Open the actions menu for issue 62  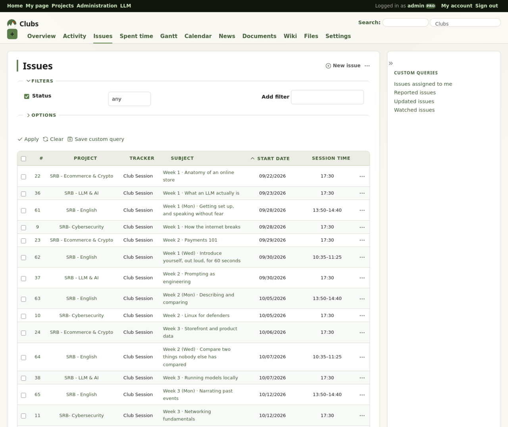click(362, 257)
